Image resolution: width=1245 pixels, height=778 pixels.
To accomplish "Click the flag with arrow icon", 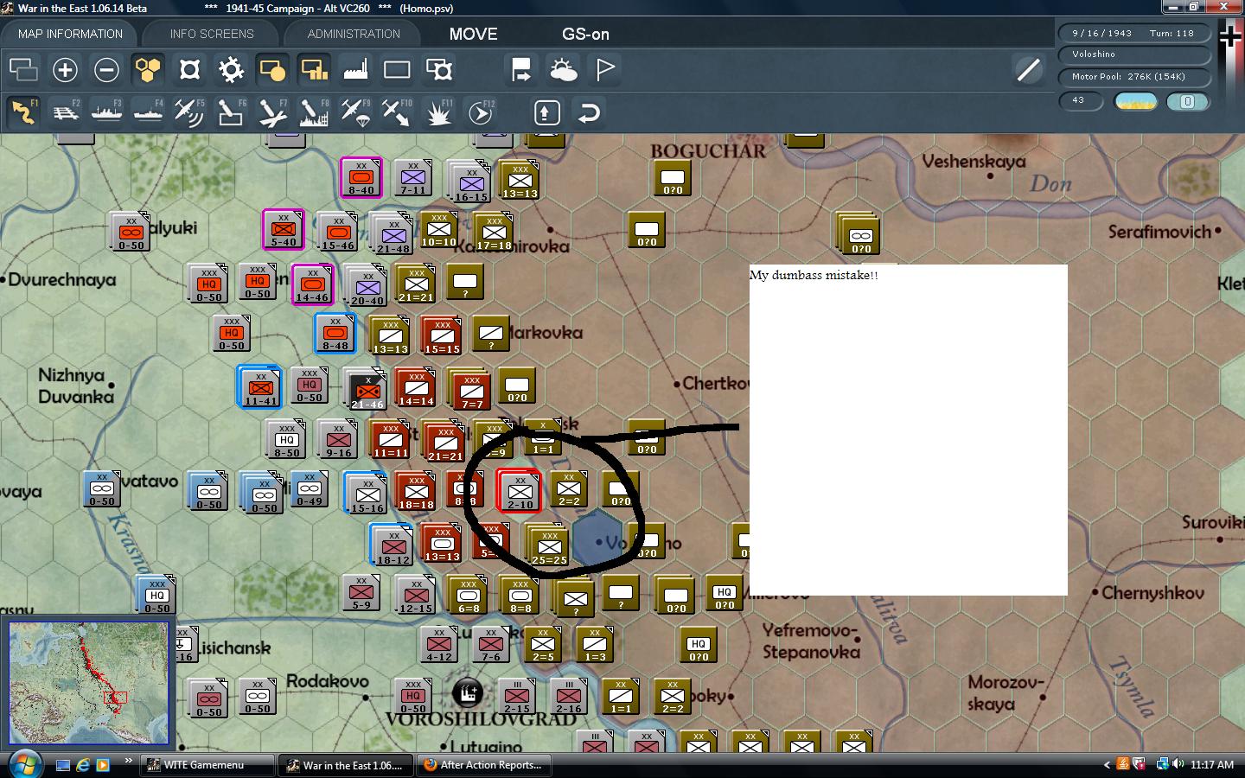I will click(x=521, y=69).
